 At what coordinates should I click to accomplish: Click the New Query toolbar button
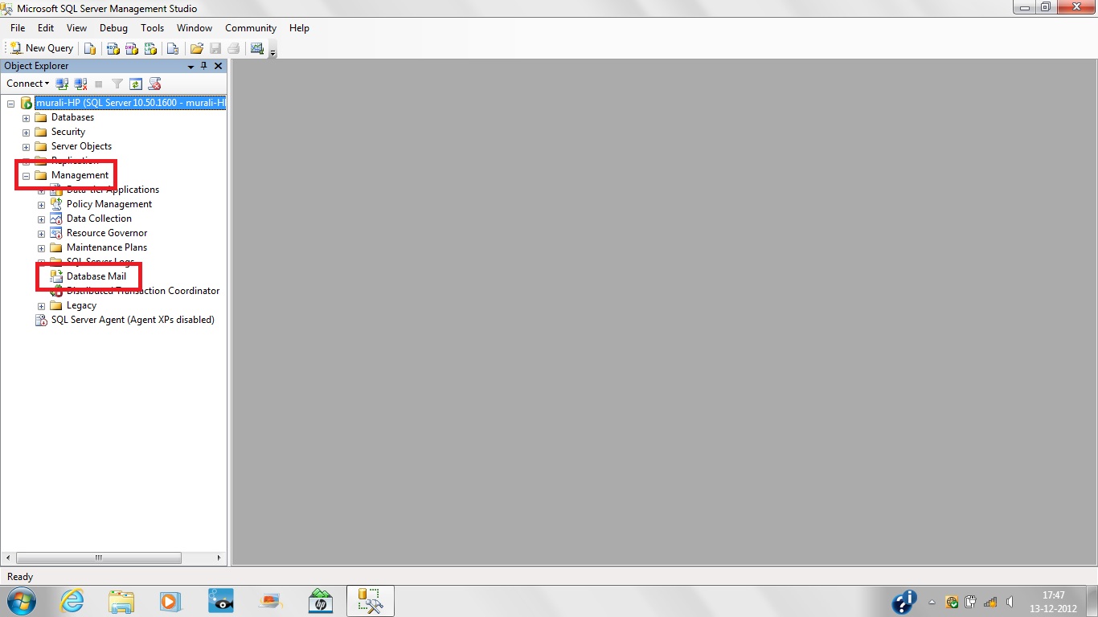point(42,48)
